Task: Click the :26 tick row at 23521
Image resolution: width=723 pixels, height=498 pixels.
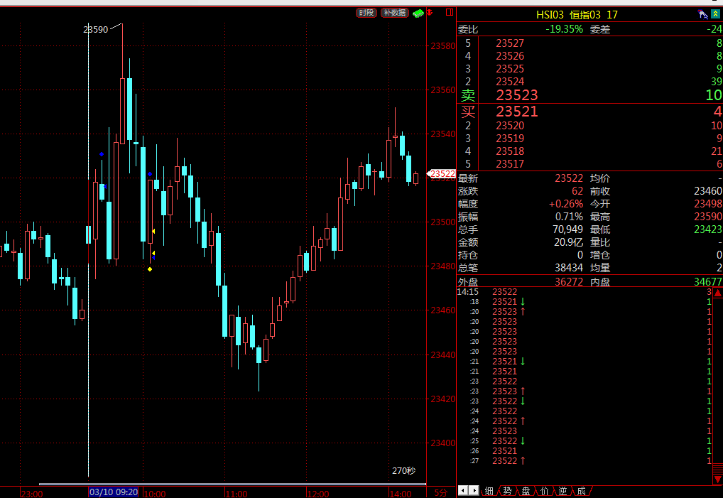Action: tap(585, 451)
